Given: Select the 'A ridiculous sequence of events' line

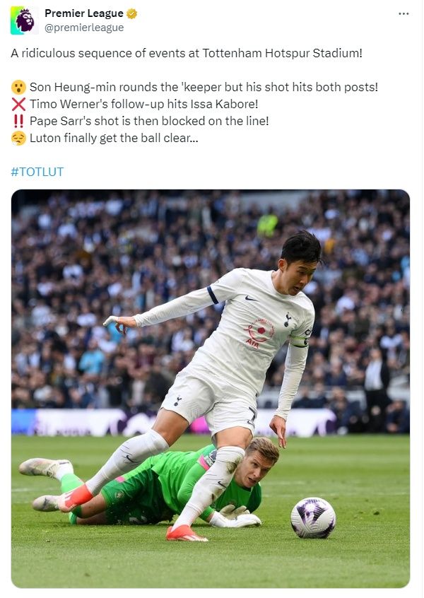Looking at the screenshot, I should [187, 53].
